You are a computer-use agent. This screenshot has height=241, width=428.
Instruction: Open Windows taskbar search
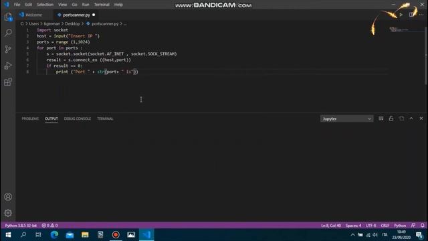coord(23,235)
